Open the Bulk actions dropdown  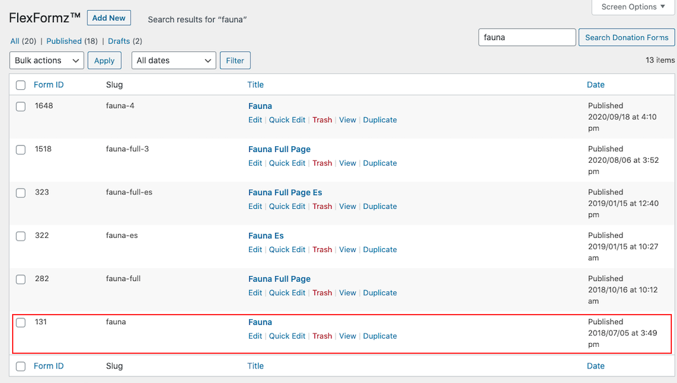[x=46, y=60]
